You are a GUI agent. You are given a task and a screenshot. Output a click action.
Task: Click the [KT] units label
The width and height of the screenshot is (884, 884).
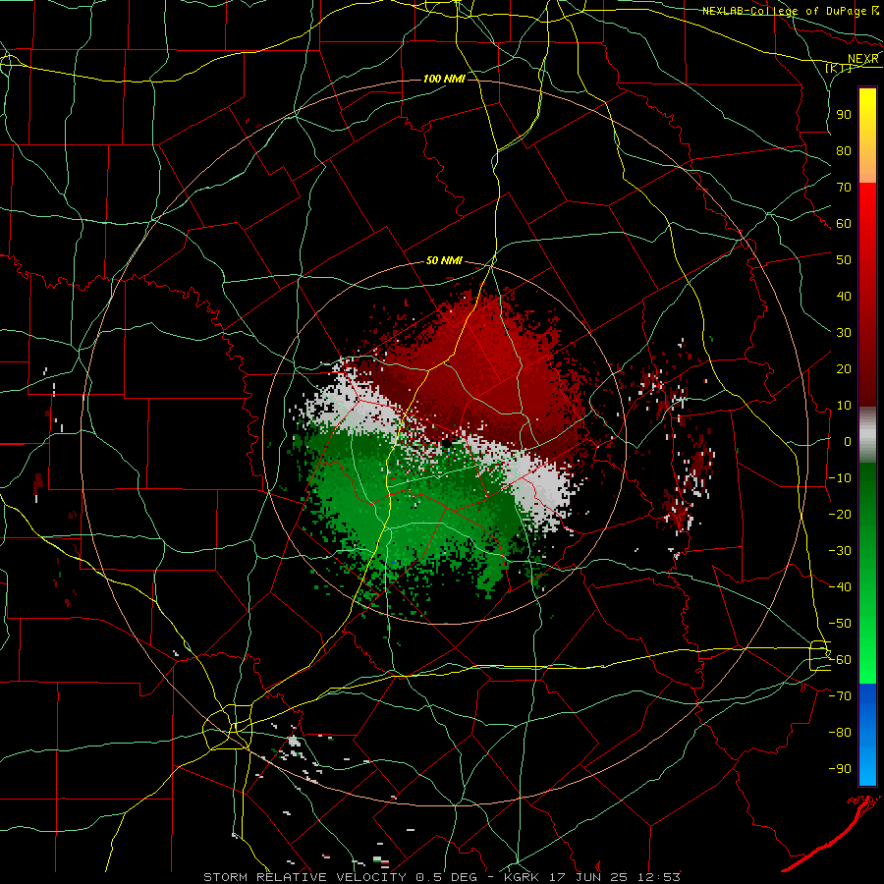pyautogui.click(x=839, y=69)
